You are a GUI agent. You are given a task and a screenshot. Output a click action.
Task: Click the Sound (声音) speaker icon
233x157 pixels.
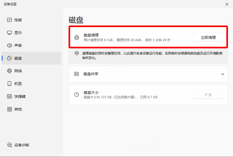pos(10,45)
